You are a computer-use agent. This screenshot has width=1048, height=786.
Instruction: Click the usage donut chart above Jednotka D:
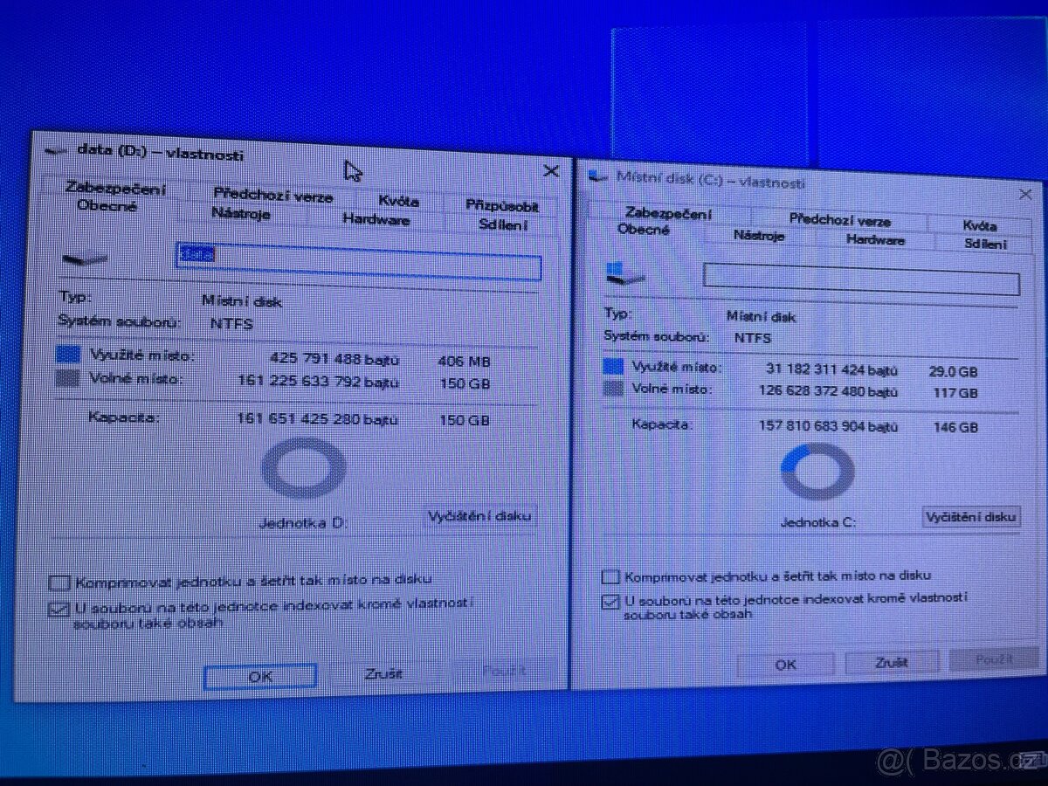pos(301,467)
